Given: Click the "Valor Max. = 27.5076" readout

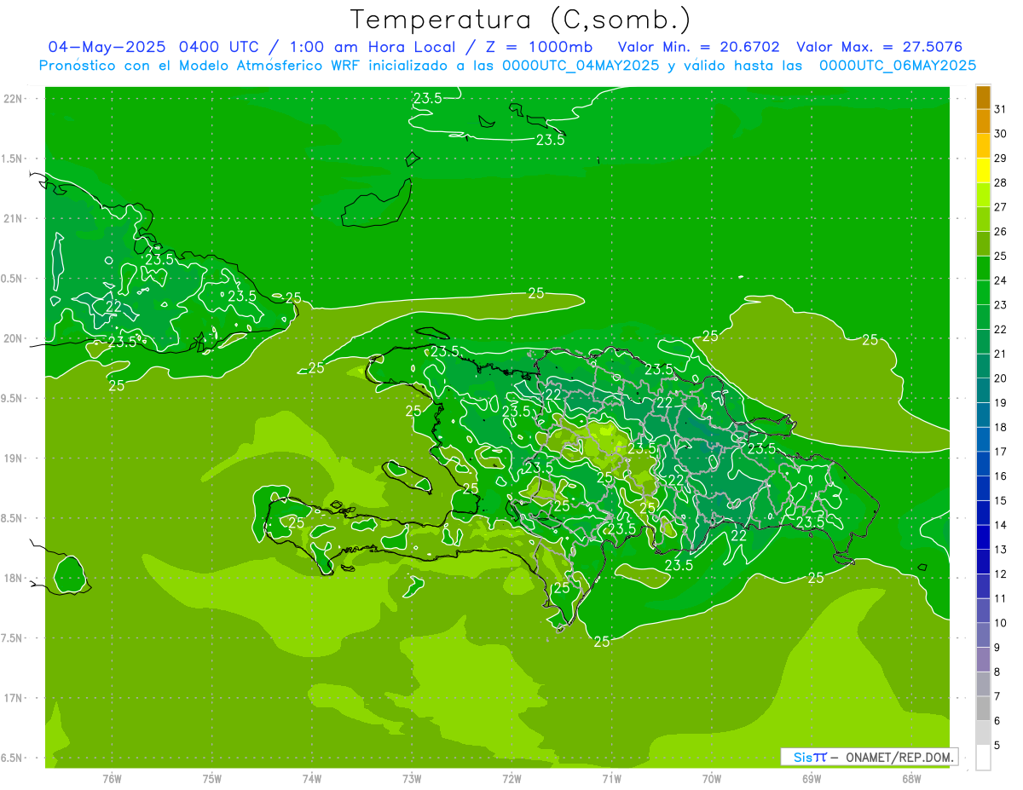Looking at the screenshot, I should pos(880,47).
